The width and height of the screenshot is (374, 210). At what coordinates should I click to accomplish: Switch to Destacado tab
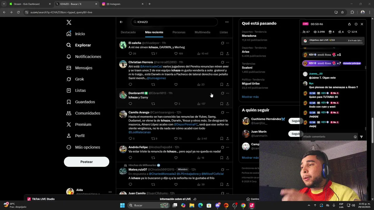128,32
